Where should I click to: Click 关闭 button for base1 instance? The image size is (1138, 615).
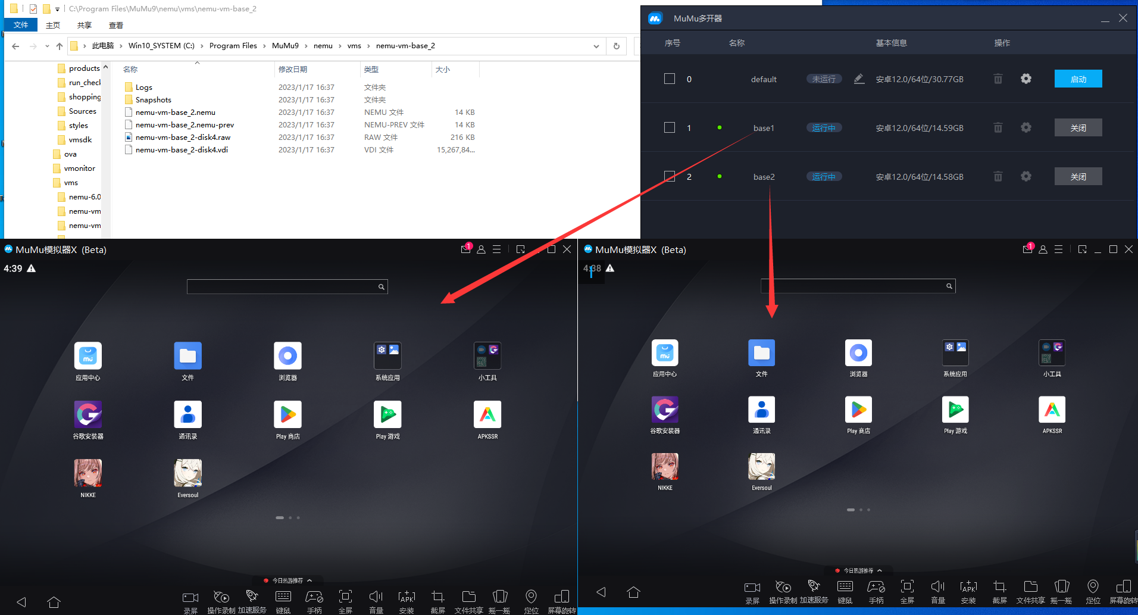coord(1078,127)
